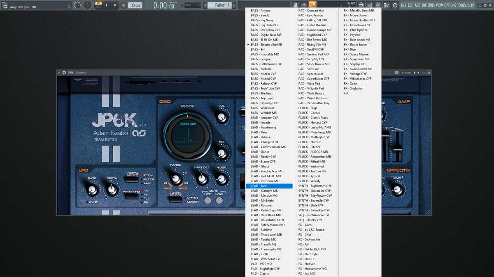This screenshot has width=494, height=277.
Task: Open the HELP menu
Action: pyautogui.click(x=471, y=5)
